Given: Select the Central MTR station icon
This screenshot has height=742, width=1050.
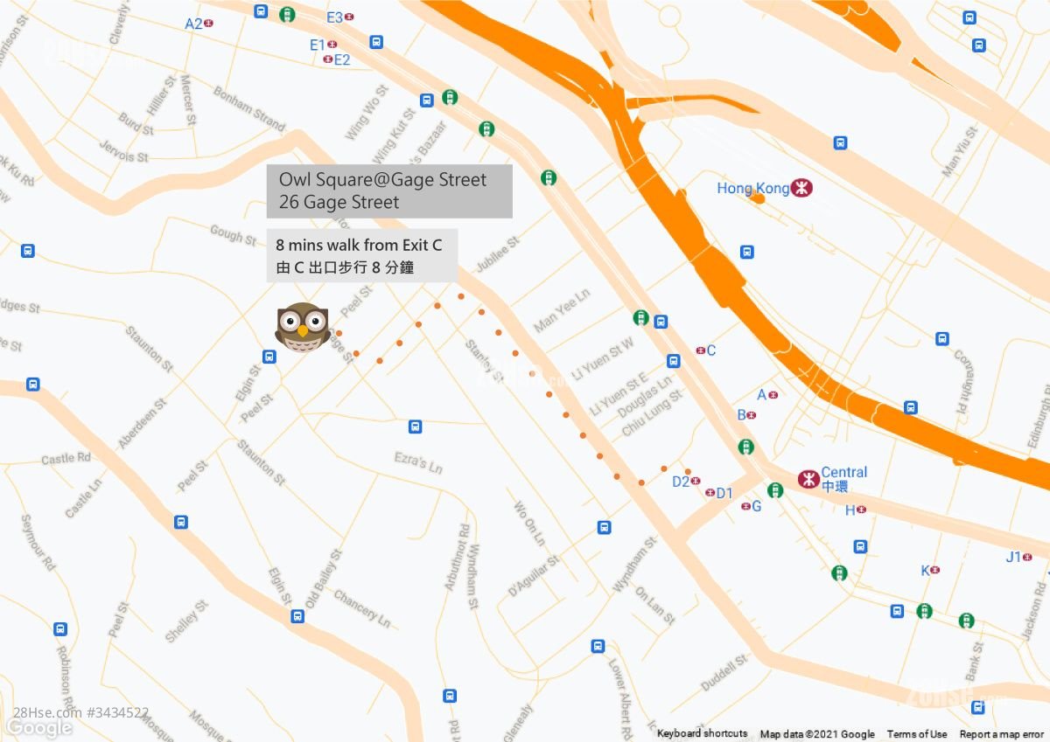Looking at the screenshot, I should [x=808, y=479].
